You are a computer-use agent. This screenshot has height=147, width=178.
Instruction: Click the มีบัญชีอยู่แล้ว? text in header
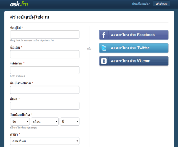[141, 4]
